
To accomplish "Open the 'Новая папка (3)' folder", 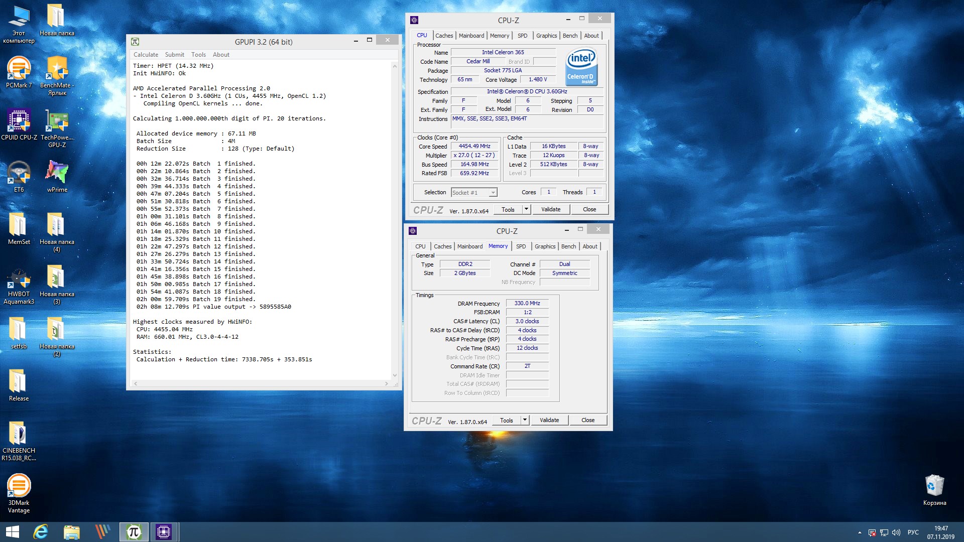I will (57, 285).
